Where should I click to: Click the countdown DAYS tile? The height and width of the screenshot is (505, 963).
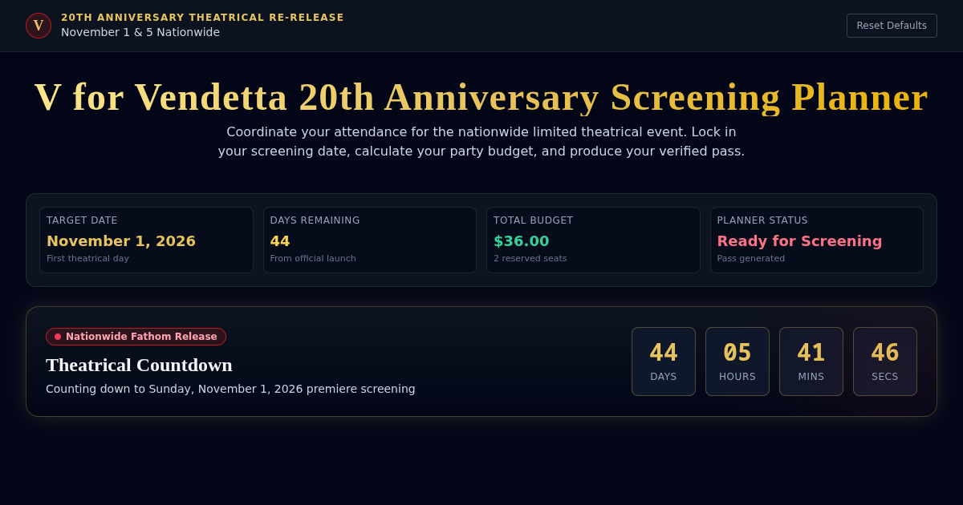coord(664,362)
